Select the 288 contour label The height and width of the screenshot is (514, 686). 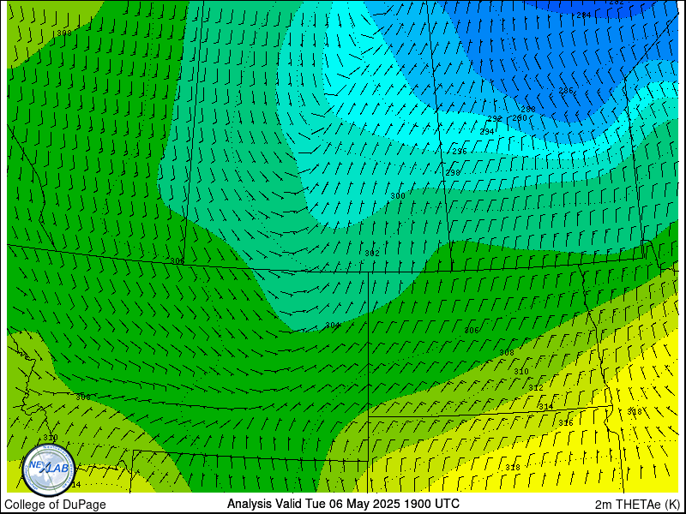tap(528, 110)
